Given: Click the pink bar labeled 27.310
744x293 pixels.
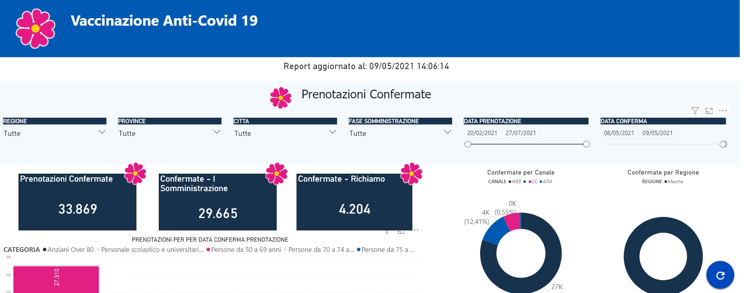Looking at the screenshot, I should [56, 279].
